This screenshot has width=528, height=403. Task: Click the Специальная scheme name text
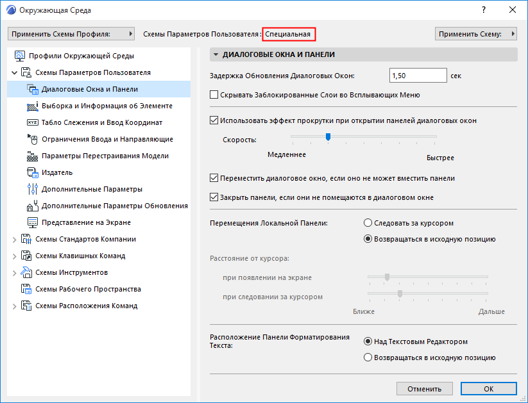[x=287, y=34]
